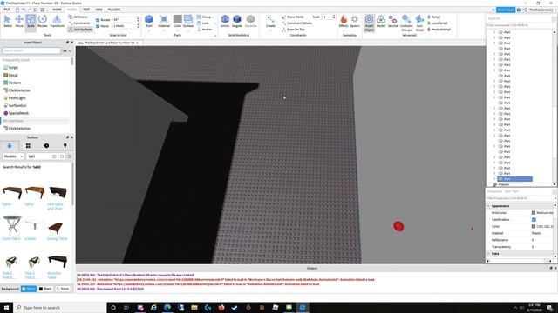Viewport: 558px width, 313px height.
Task: Open the Insert Object panel options dropdown
Action: 70,51
